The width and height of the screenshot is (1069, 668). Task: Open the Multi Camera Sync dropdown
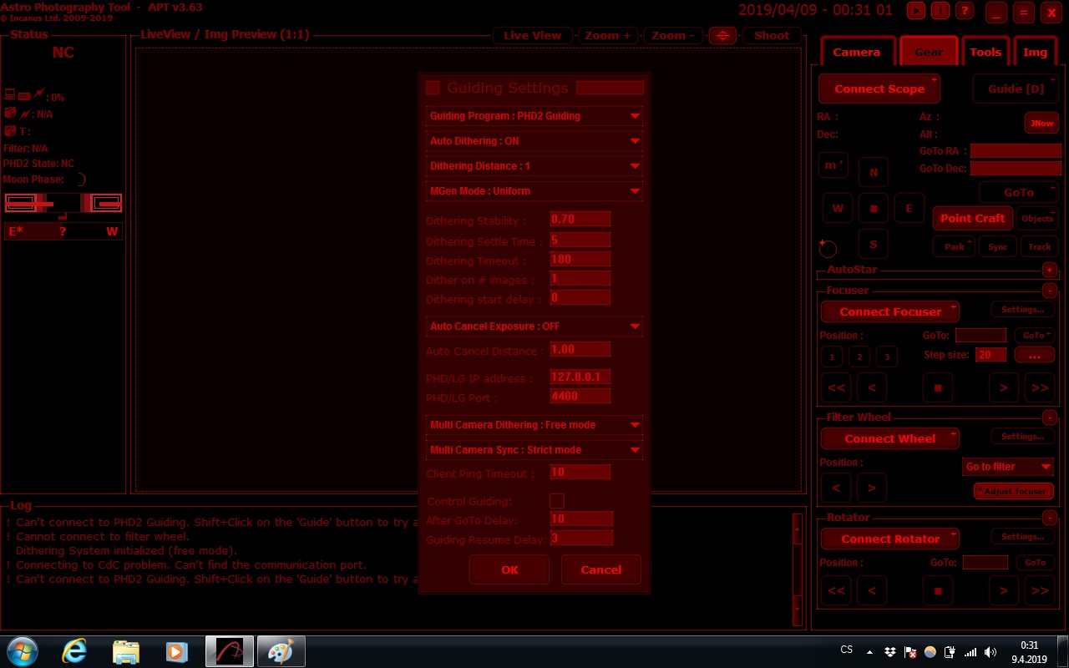534,450
